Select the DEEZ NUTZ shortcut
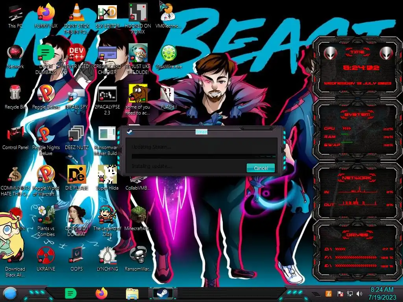Screen dimensions: 403x302 click(x=76, y=138)
